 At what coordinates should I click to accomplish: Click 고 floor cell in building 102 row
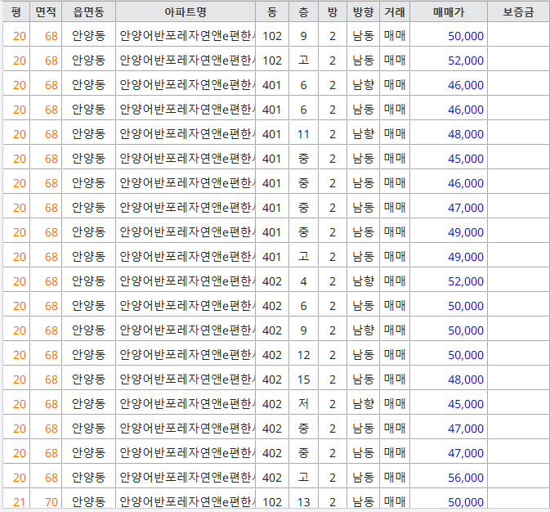click(304, 61)
